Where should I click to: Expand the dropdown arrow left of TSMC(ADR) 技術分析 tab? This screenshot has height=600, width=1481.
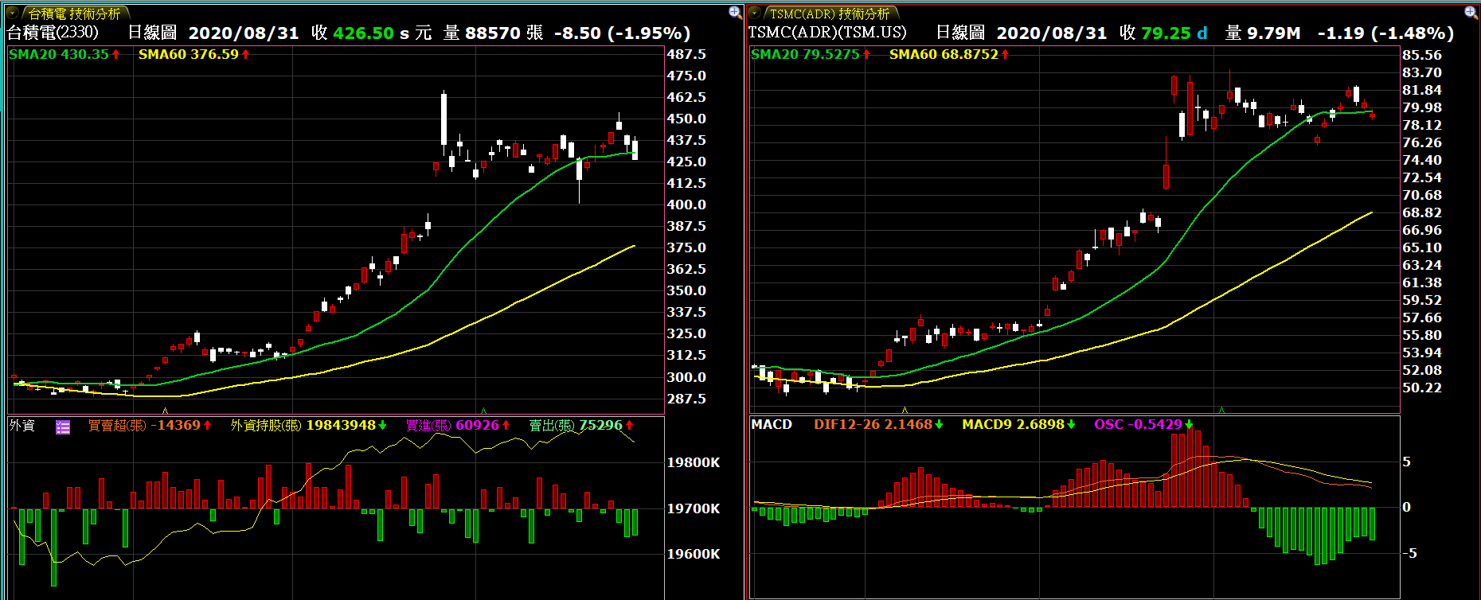click(755, 13)
